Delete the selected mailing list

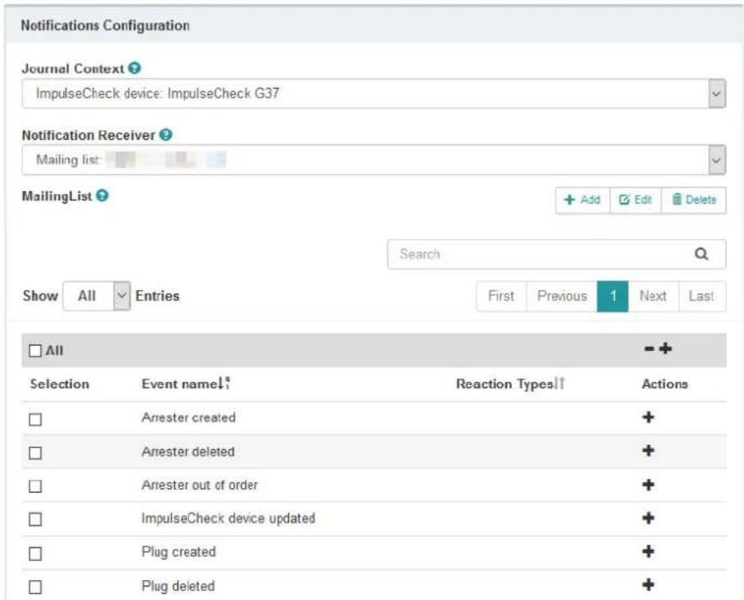point(694,200)
